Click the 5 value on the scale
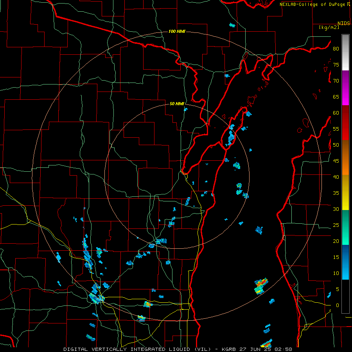 pos(338,289)
